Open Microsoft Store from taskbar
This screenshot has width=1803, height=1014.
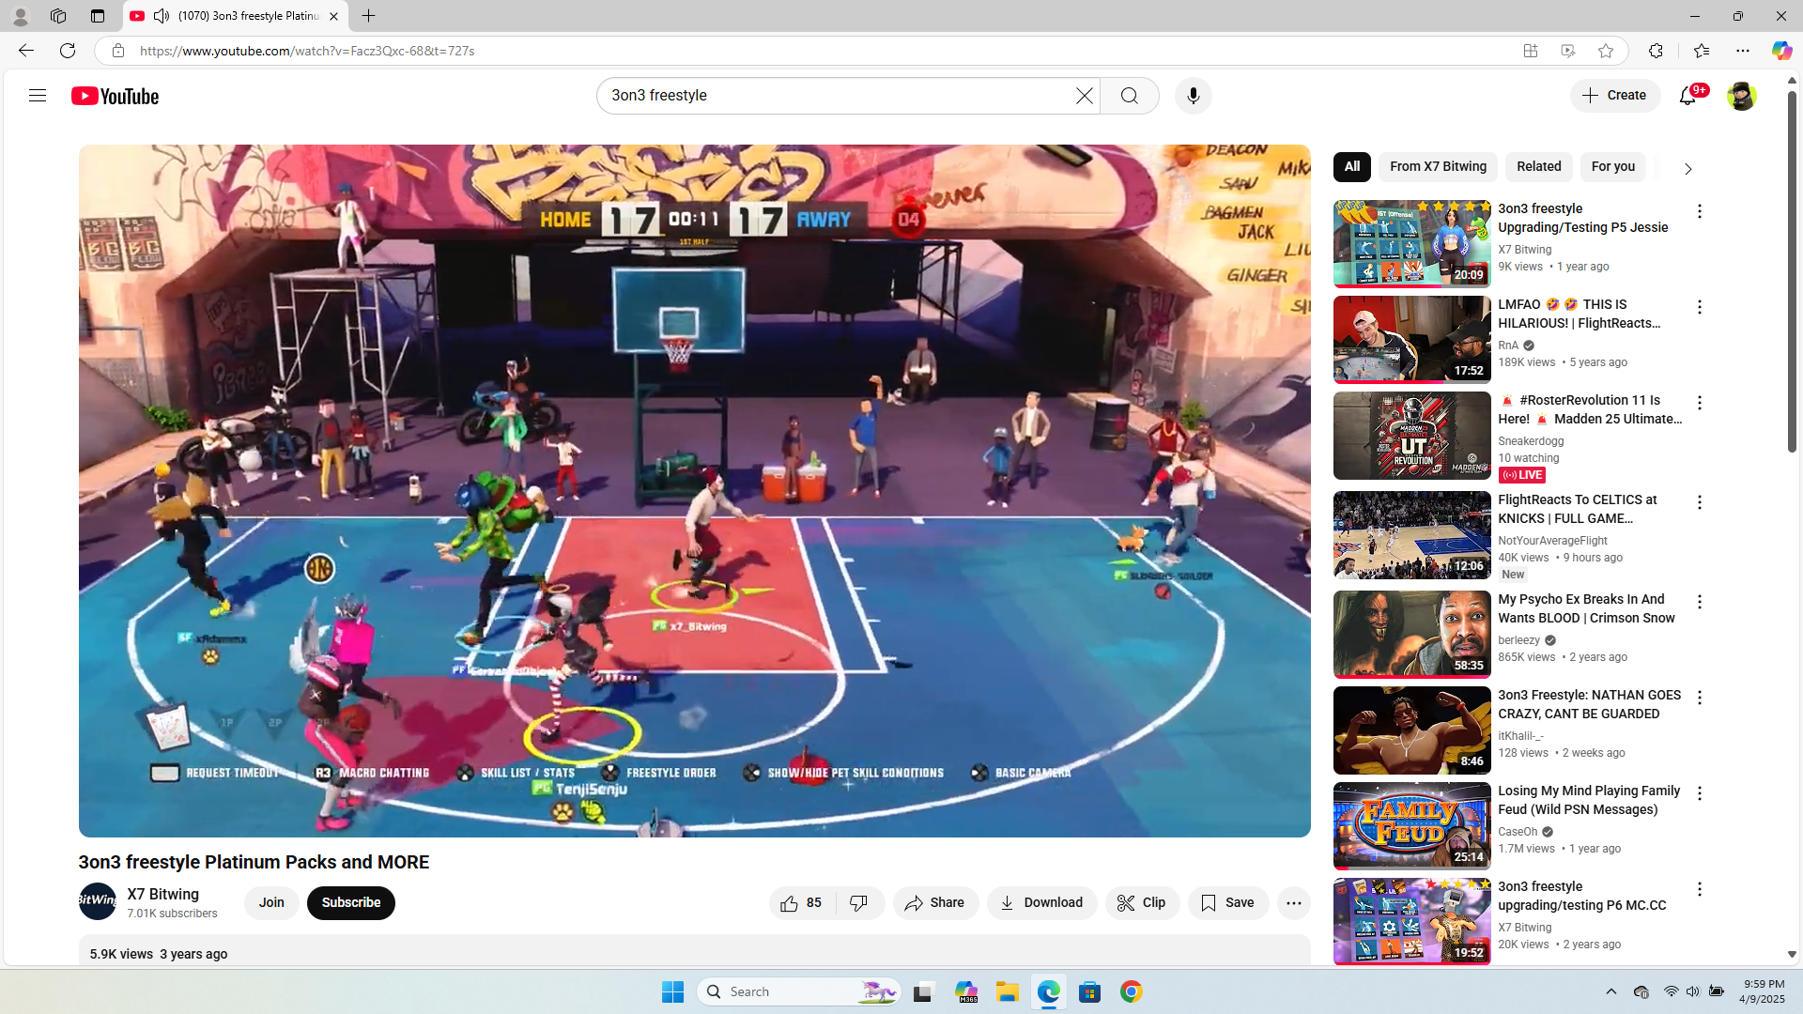[1089, 991]
